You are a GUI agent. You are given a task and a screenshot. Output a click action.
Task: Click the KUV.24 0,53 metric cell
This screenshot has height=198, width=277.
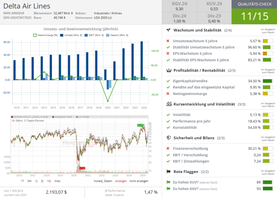[214, 6]
